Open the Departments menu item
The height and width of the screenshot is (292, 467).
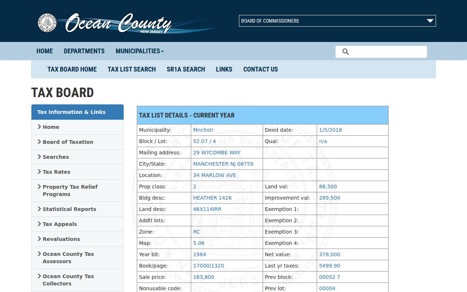tap(84, 51)
